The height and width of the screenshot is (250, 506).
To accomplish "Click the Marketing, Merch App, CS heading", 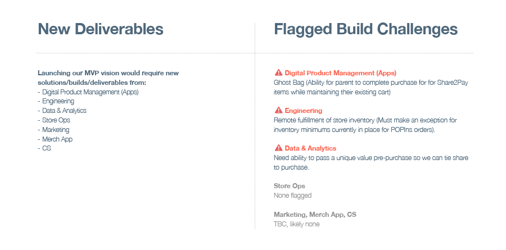I will [315, 215].
